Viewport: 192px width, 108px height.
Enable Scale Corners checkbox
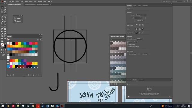pyautogui.click(x=128, y=44)
